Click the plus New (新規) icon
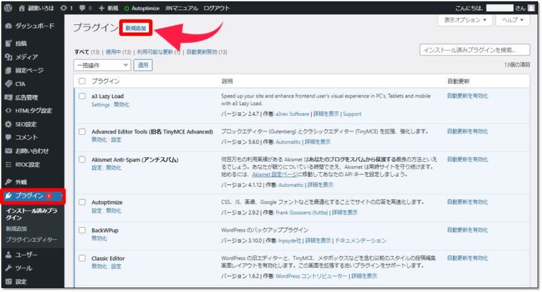542x292 pixels. [101, 8]
